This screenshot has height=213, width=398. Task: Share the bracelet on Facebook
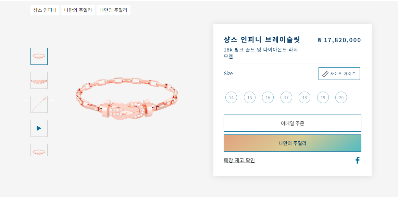(x=358, y=160)
